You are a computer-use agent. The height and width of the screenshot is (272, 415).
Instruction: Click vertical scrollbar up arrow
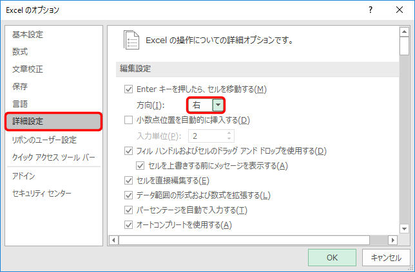click(404, 32)
